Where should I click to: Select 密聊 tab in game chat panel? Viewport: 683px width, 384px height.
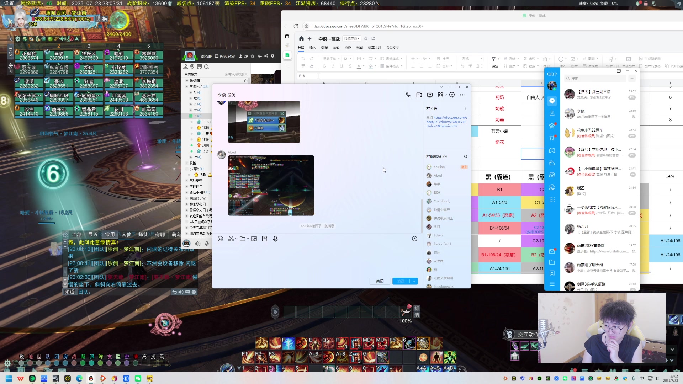[x=160, y=235]
